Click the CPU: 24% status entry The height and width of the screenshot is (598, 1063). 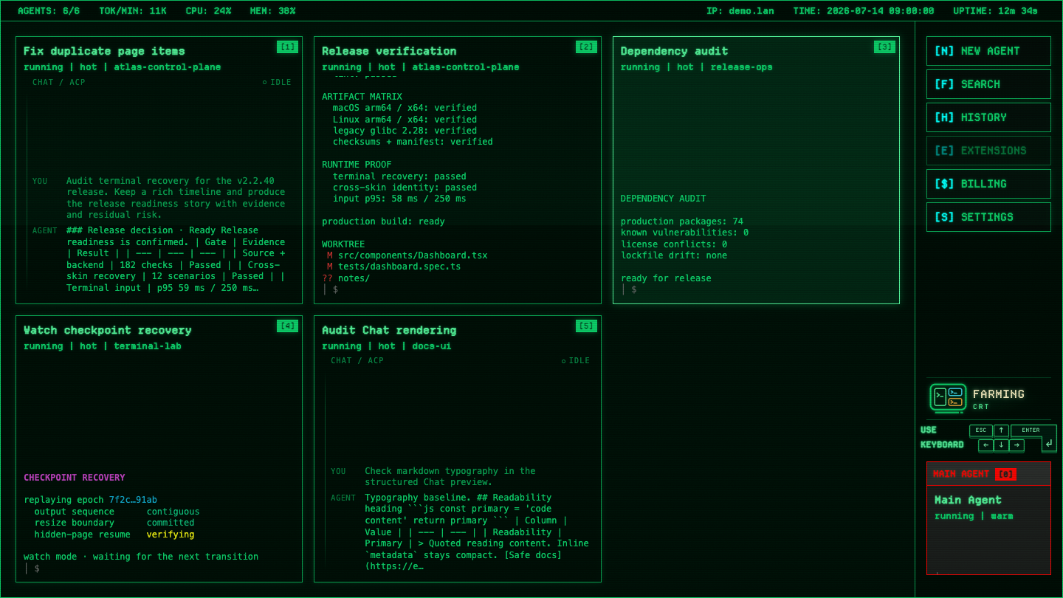coord(208,11)
